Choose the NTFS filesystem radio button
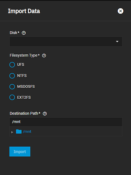131x175 pixels. [x=12, y=76]
